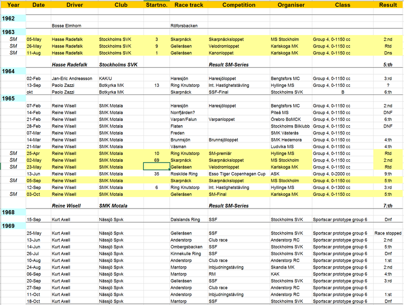The height and width of the screenshot is (305, 404).
Task: Click the "Freden" race track cell
Action: (x=189, y=133)
